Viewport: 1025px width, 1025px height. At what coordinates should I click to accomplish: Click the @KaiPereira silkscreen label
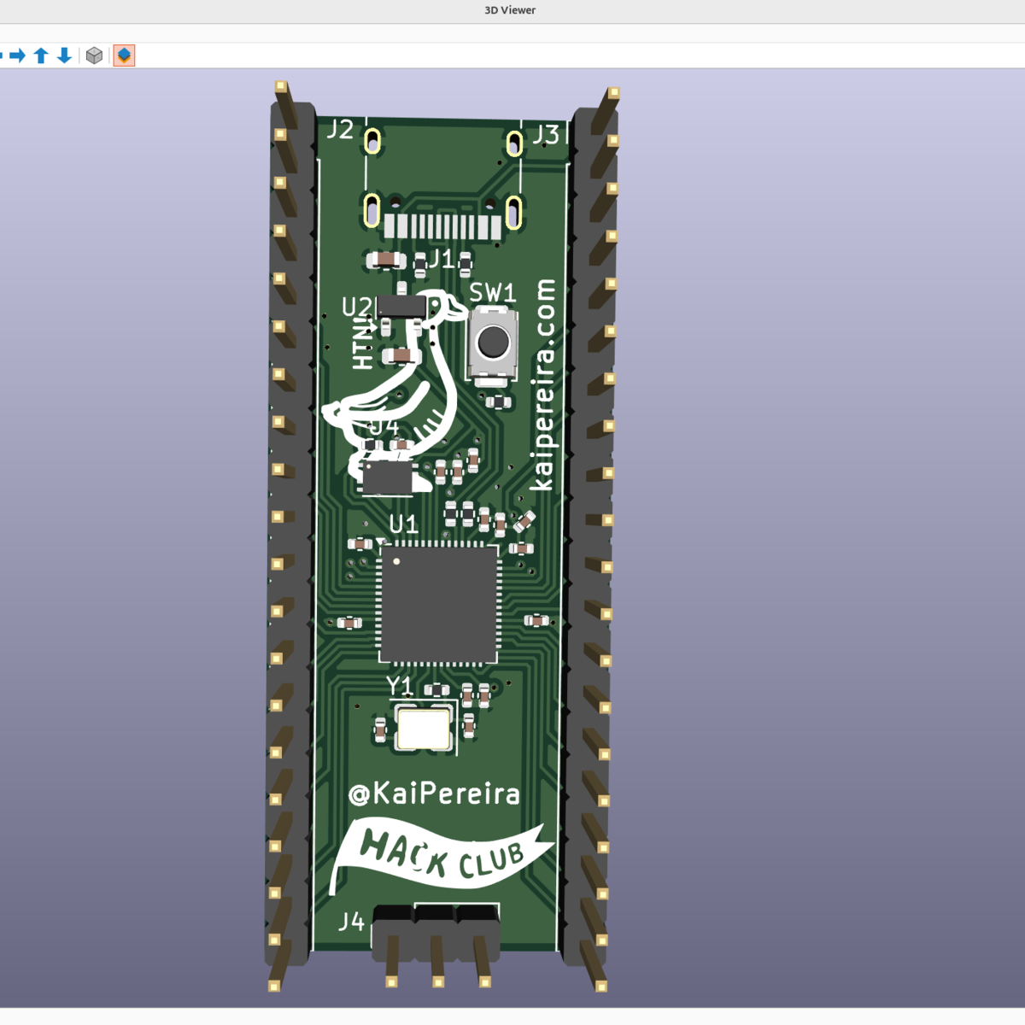click(x=434, y=794)
